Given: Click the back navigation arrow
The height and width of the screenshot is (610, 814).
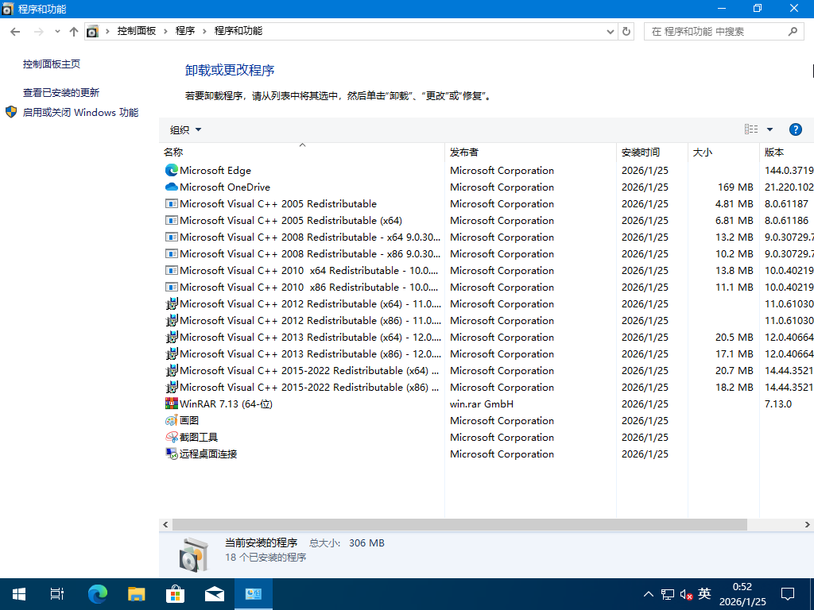Looking at the screenshot, I should coord(14,32).
